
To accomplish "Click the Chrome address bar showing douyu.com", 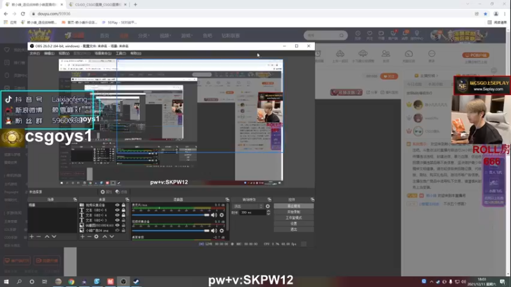I will [x=251, y=13].
